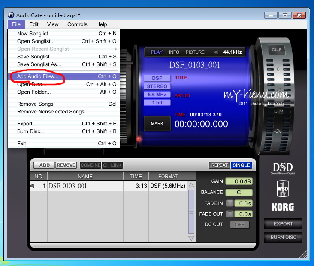The width and height of the screenshot is (314, 266).
Task: Click the song list vertical scrollbar thumb
Action: tap(191, 211)
